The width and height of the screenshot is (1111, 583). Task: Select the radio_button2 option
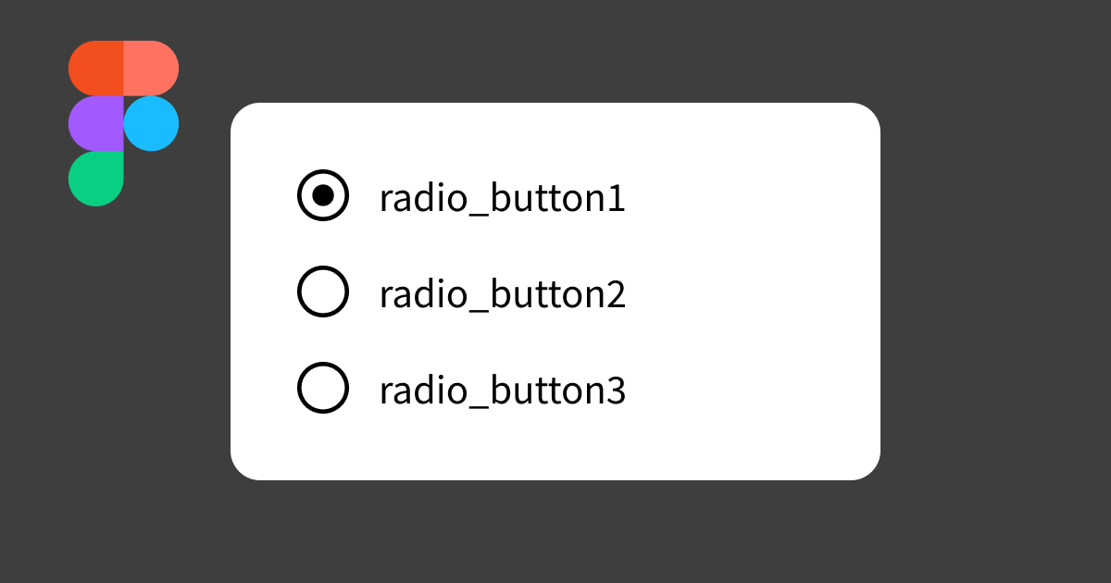point(323,291)
